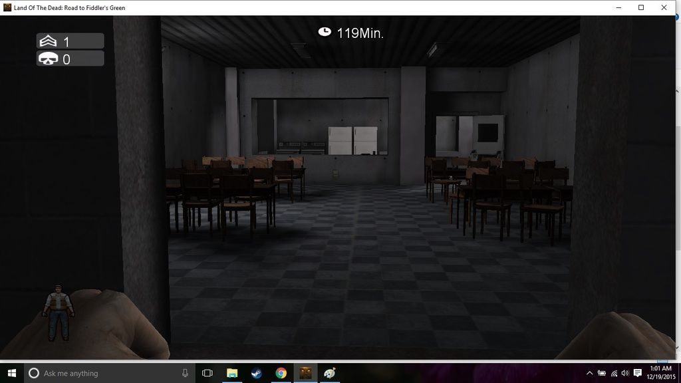Viewport: 681px width, 383px height.
Task: Click the rank chevron icon in HUD
Action: pos(48,41)
